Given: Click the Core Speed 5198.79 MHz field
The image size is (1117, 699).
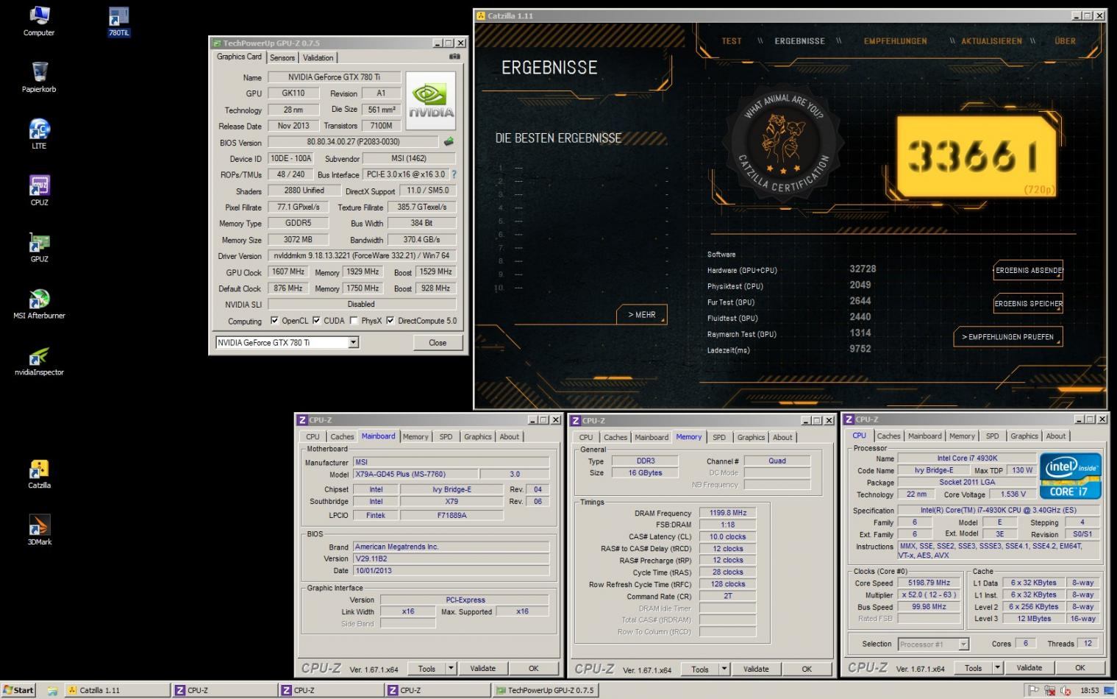Looking at the screenshot, I should tap(929, 583).
